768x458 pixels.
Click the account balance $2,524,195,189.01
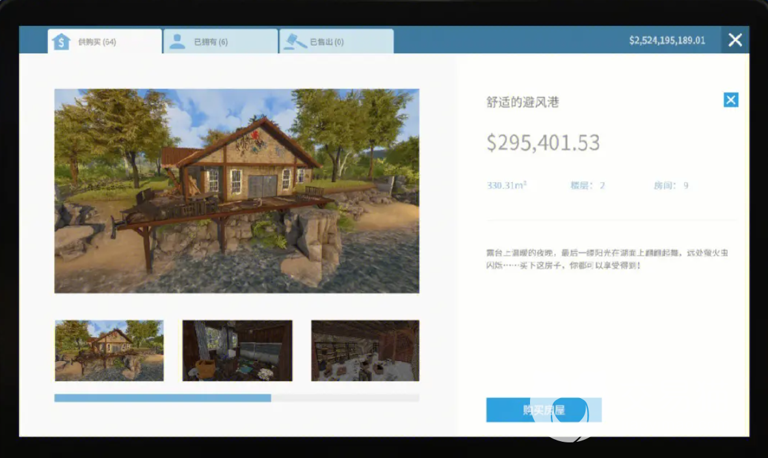[x=667, y=40]
